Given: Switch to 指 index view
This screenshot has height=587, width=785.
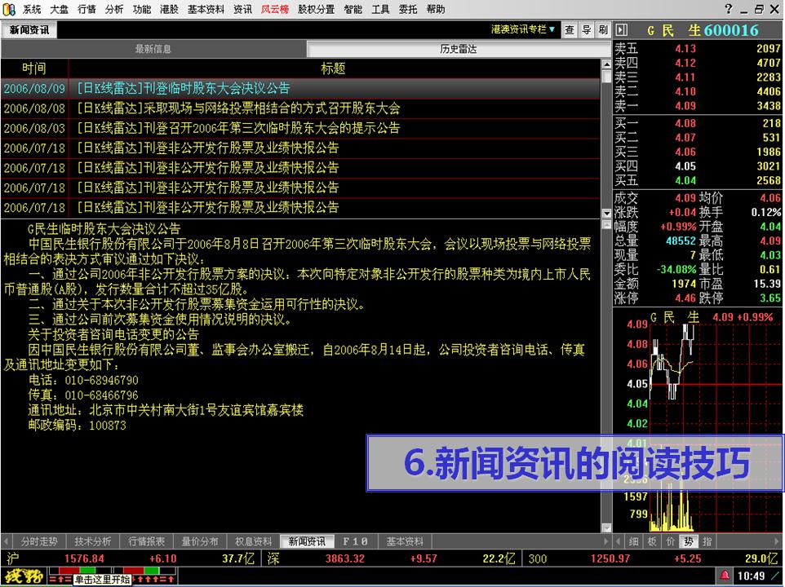Looking at the screenshot, I should pyautogui.click(x=707, y=541).
